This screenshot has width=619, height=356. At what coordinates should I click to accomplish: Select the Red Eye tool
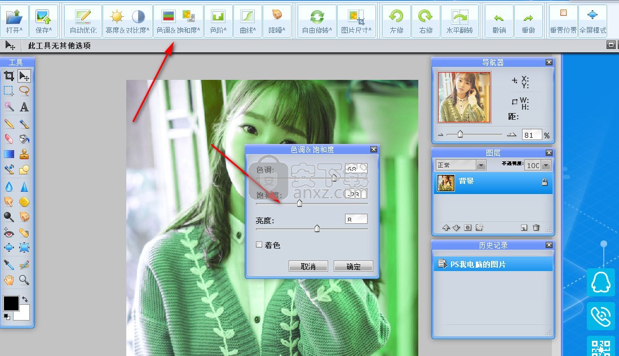point(9,232)
